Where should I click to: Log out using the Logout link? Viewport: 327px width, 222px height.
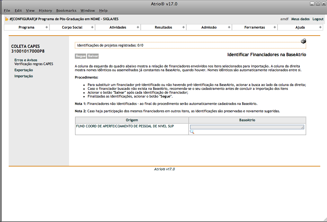pos(318,19)
